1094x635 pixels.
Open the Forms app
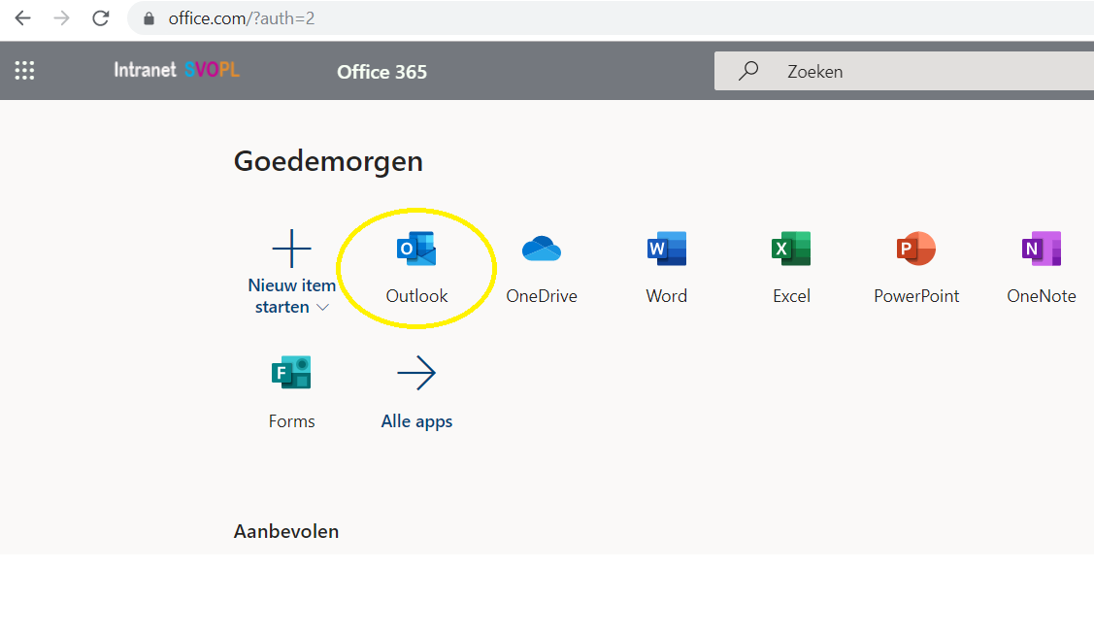(x=291, y=393)
